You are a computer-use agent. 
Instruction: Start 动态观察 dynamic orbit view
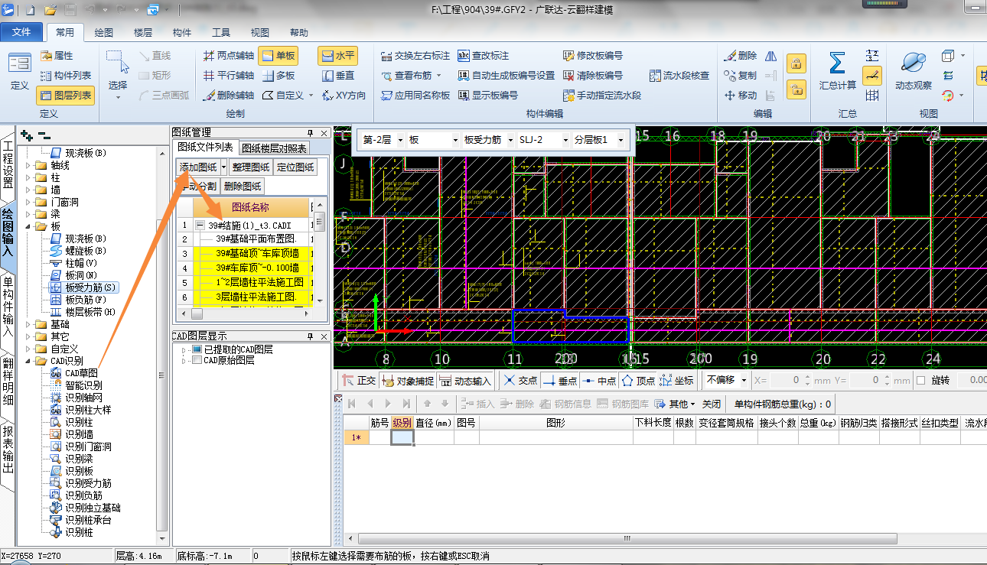coord(914,72)
